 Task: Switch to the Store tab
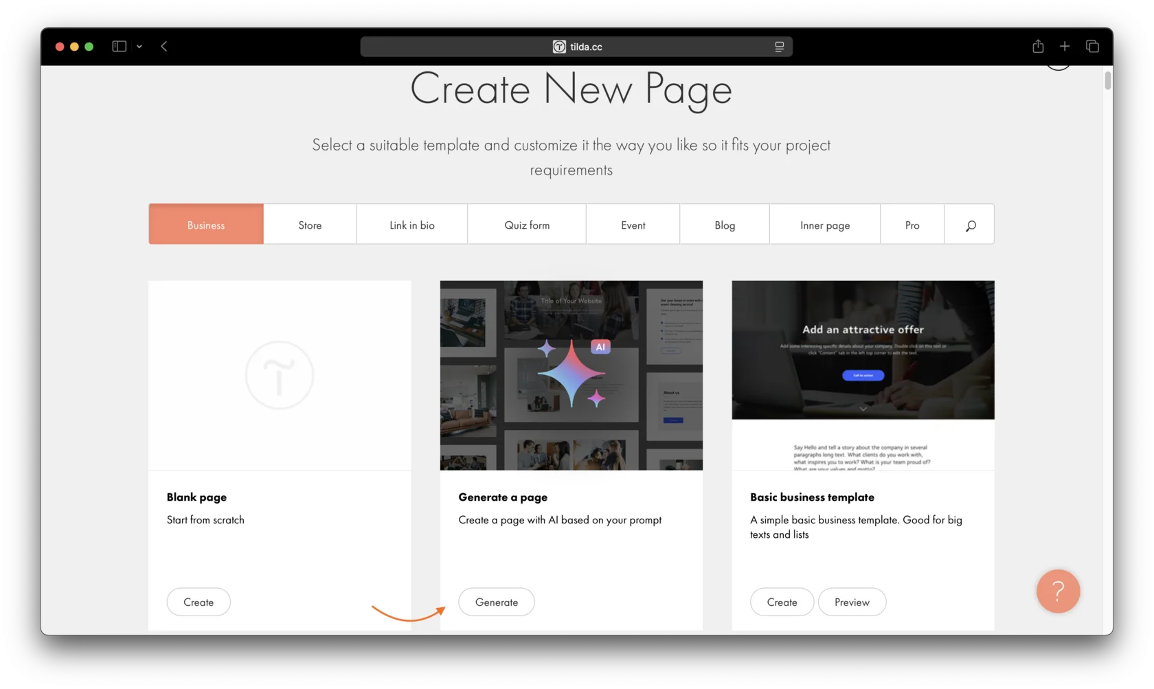tap(310, 224)
